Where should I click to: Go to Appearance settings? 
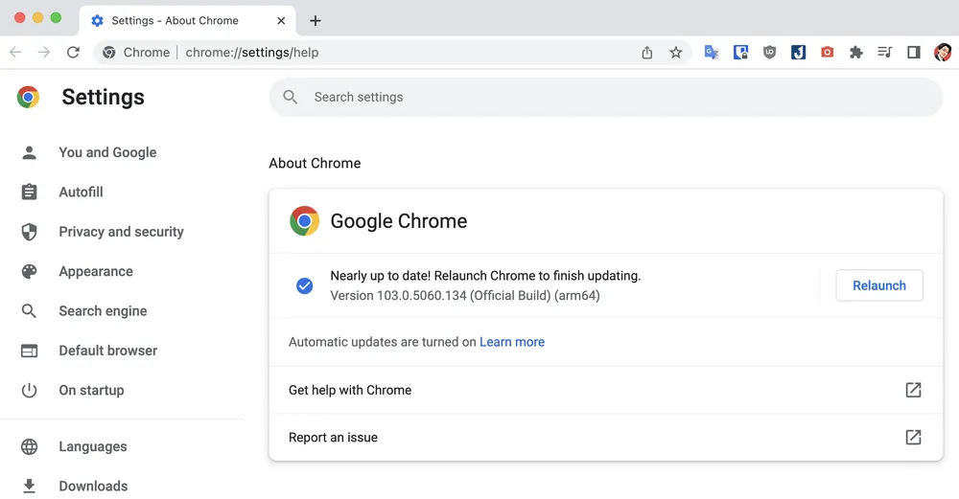coord(96,271)
